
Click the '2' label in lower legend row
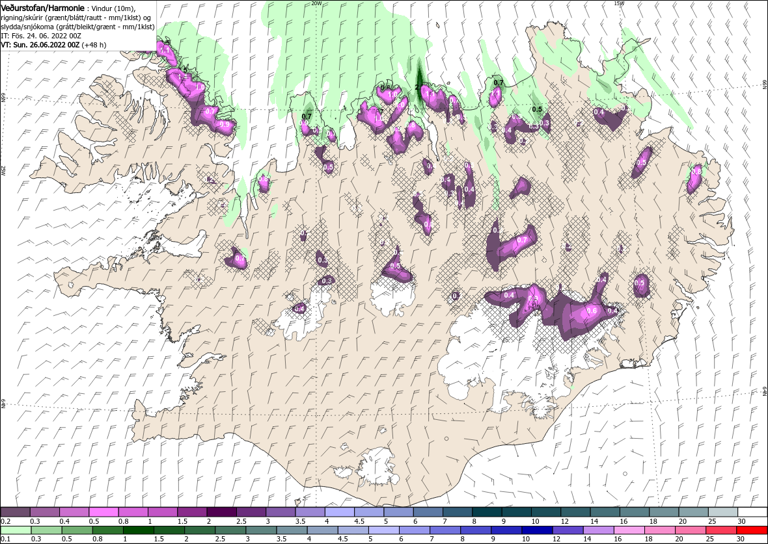point(186,539)
